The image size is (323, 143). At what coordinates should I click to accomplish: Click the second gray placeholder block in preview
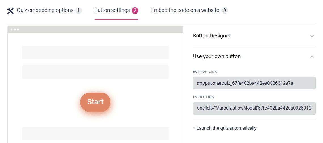(x=95, y=72)
